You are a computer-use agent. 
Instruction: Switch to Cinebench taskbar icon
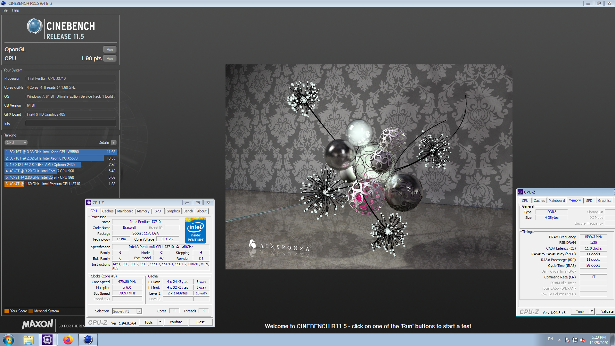click(88, 340)
